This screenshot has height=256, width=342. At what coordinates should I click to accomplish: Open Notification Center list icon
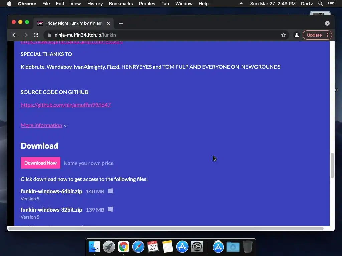pyautogui.click(x=331, y=4)
